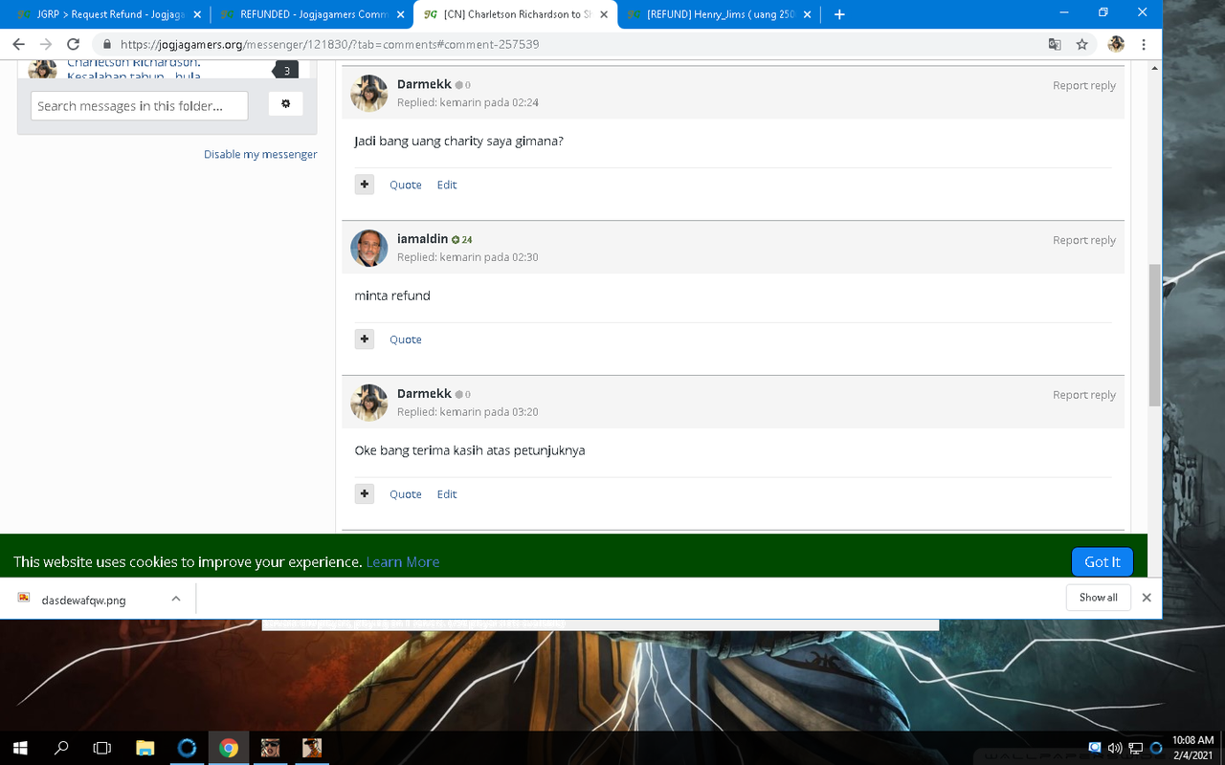Open downloaded dasdewafqw.png file
Viewport: 1225px width, 765px height.
tap(83, 600)
